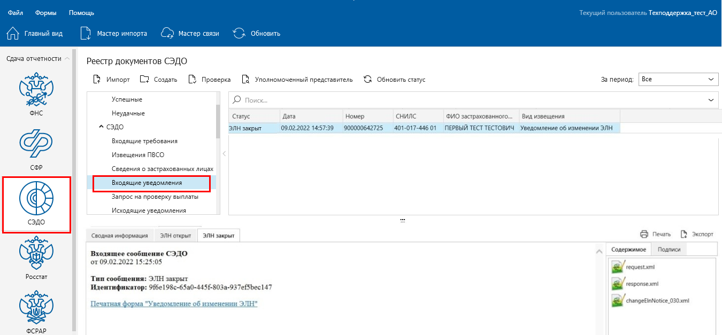Select the Росстат sidebar icon
Screen dimensions: 722x335
(x=36, y=253)
